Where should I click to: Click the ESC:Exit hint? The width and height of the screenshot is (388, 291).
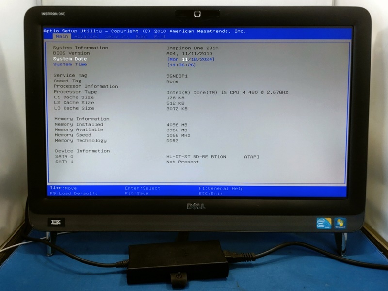coord(210,194)
